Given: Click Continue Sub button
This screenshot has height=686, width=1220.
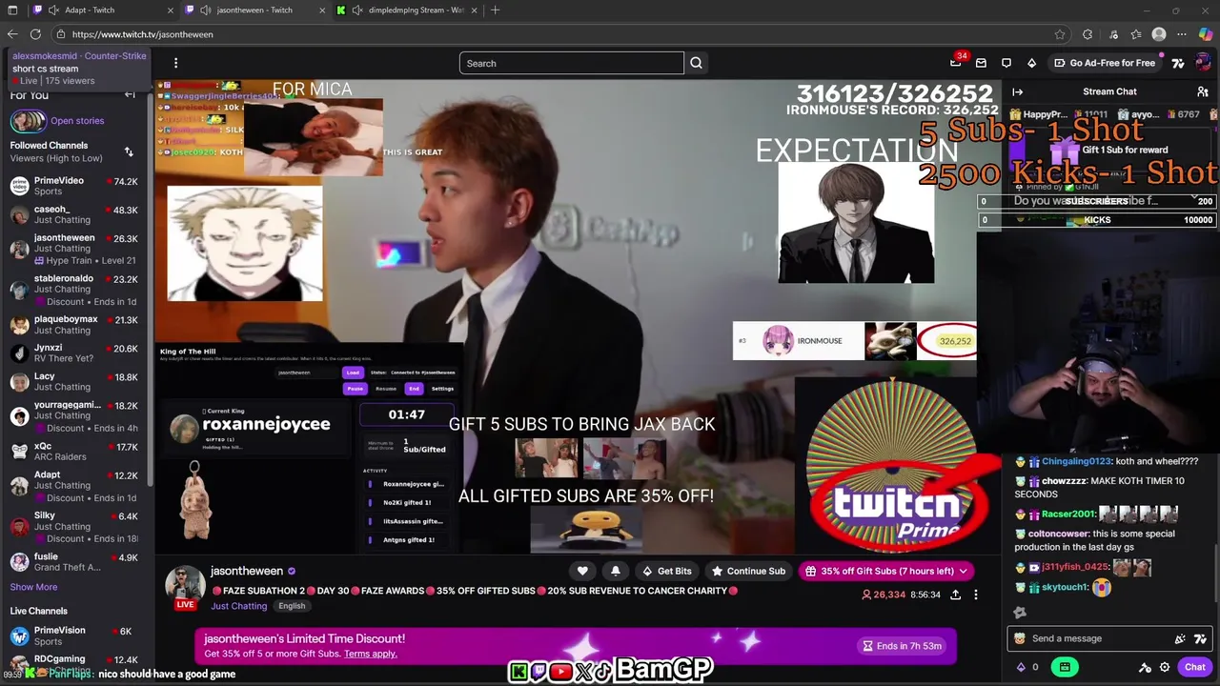Looking at the screenshot, I should [x=748, y=571].
